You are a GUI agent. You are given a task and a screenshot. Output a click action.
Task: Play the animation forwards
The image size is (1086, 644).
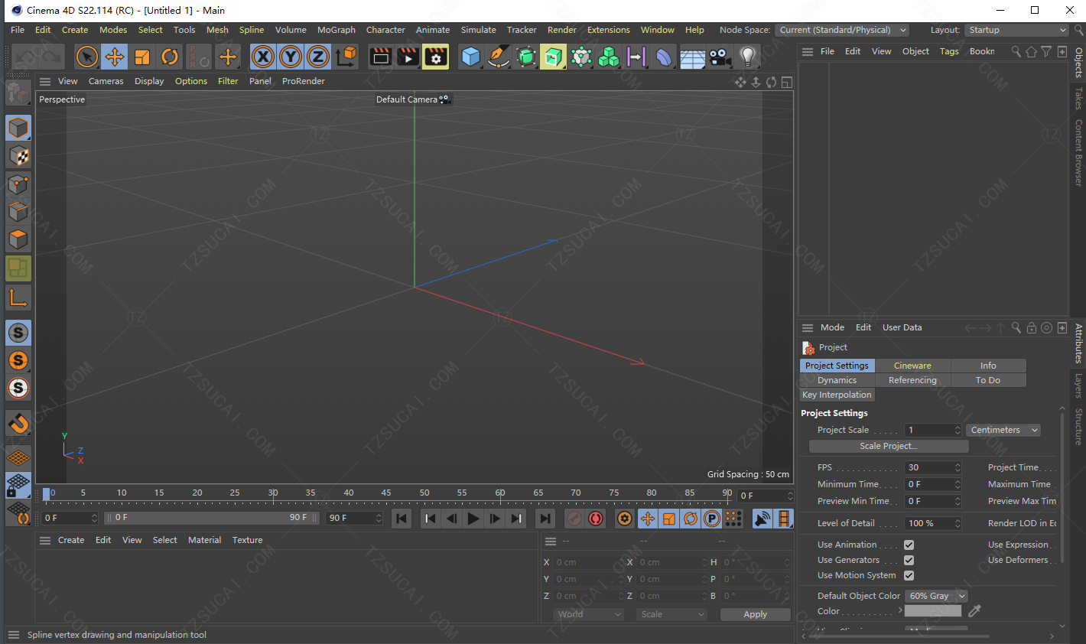(x=473, y=519)
